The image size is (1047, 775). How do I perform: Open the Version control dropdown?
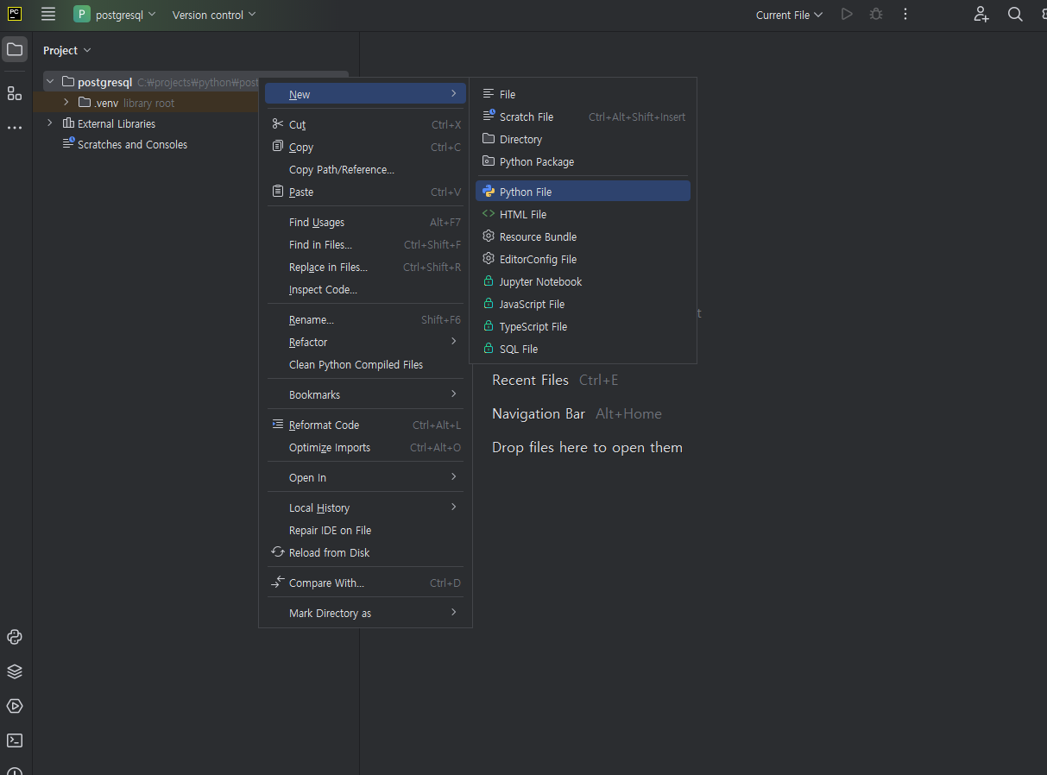point(214,15)
